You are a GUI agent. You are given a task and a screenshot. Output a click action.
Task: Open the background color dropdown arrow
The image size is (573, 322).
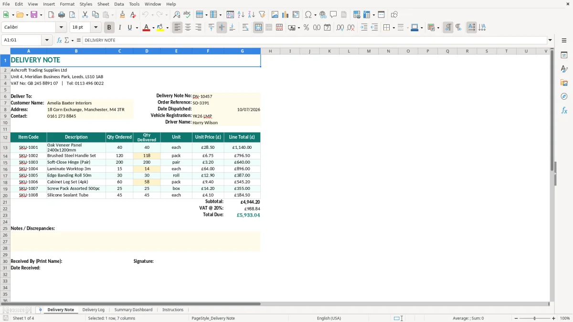pos(168,28)
